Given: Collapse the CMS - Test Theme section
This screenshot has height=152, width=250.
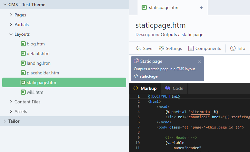Looking at the screenshot, I should [5, 5].
